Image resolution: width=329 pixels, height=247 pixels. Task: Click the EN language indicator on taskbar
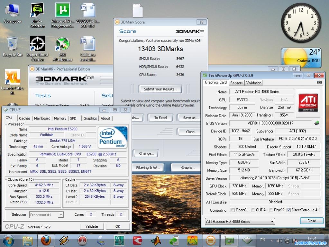[262, 240]
